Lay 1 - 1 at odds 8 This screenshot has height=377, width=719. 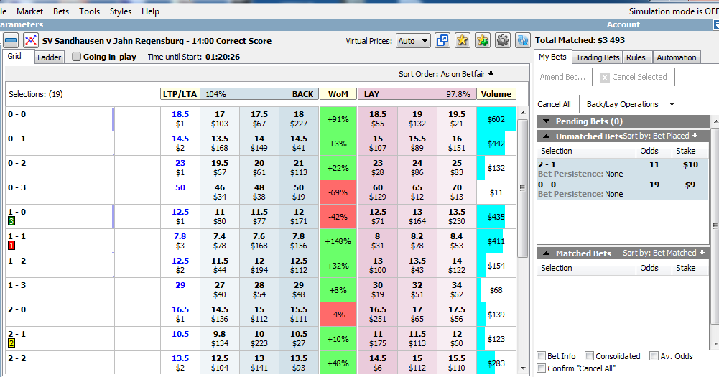tap(377, 241)
